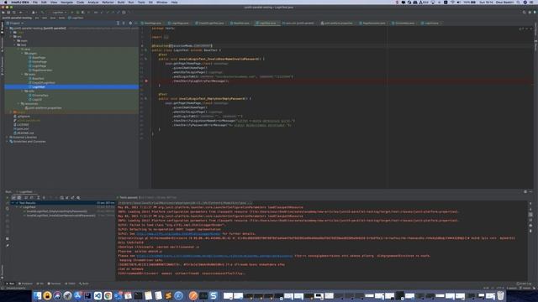
Task: Collapse all test results in the Run toolbar
Action: click(x=44, y=198)
